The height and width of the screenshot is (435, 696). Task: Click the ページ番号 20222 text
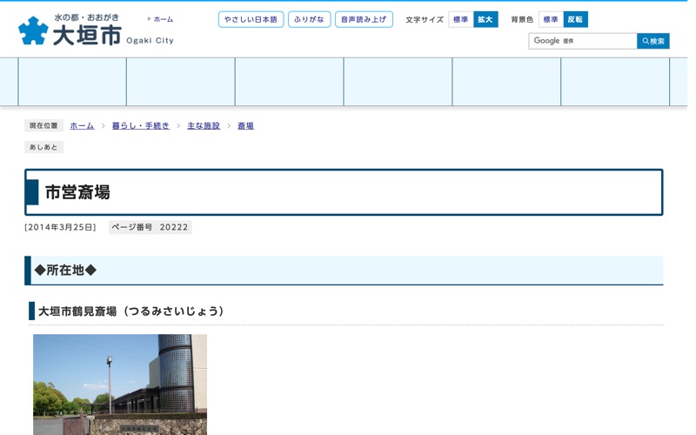[150, 227]
